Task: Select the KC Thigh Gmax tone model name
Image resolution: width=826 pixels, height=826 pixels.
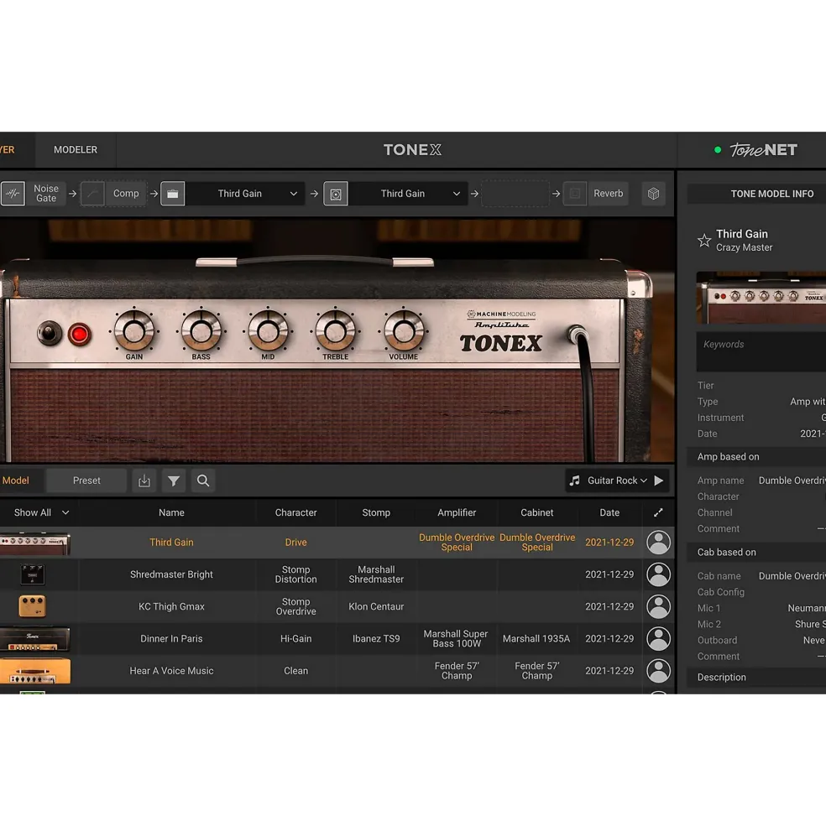Action: pyautogui.click(x=171, y=606)
